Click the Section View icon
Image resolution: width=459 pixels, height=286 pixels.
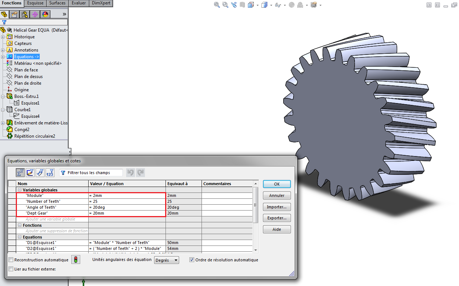point(242,5)
